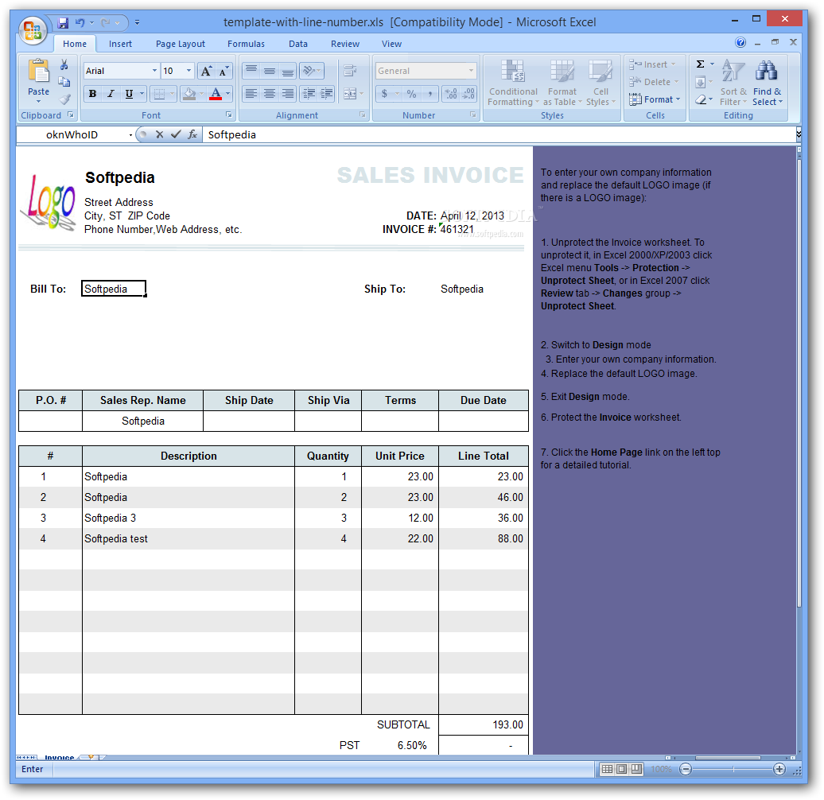The height and width of the screenshot is (800, 824).
Task: Open the font size dropdown
Action: [189, 71]
